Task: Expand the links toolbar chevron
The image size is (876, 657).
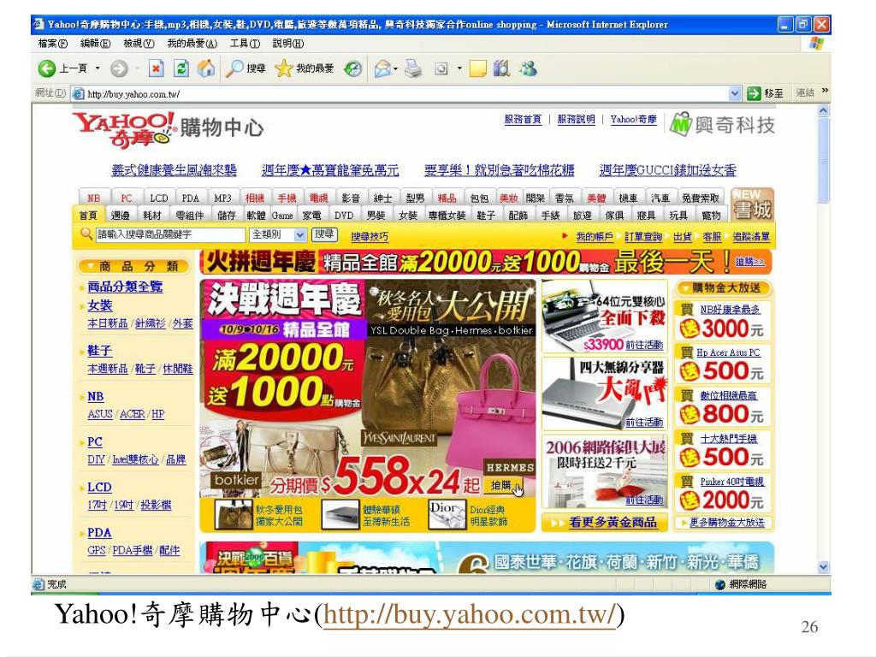Action: (826, 91)
